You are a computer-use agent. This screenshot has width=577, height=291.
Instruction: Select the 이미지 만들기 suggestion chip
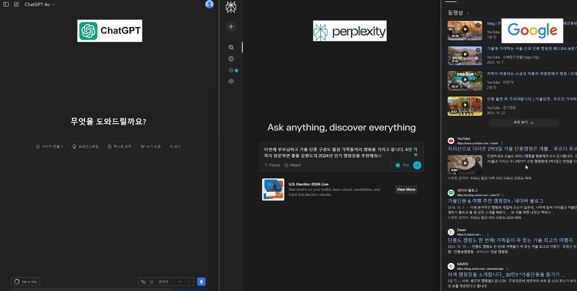point(50,147)
